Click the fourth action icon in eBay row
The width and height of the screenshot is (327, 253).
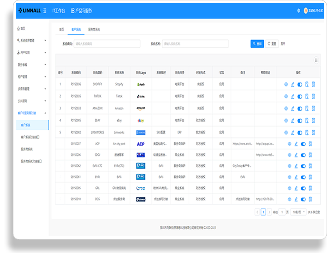click(x=307, y=120)
